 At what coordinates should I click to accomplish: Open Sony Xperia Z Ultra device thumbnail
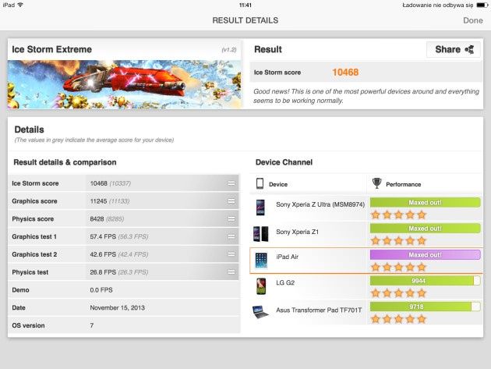260,208
